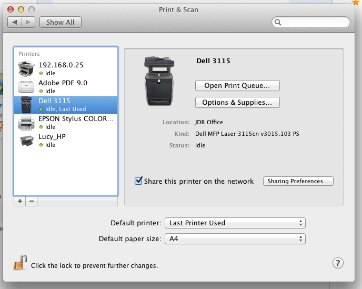Click the lock icon to prevent changes
The height and width of the screenshot is (289, 362).
(x=20, y=263)
